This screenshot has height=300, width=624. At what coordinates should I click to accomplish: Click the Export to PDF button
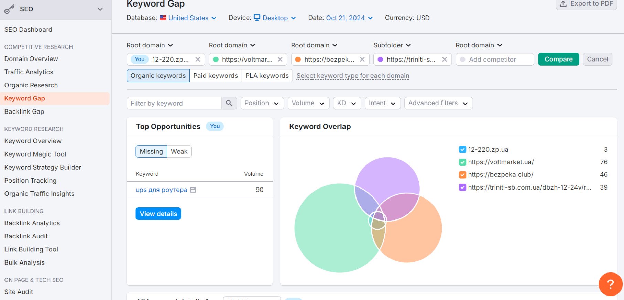tap(586, 4)
